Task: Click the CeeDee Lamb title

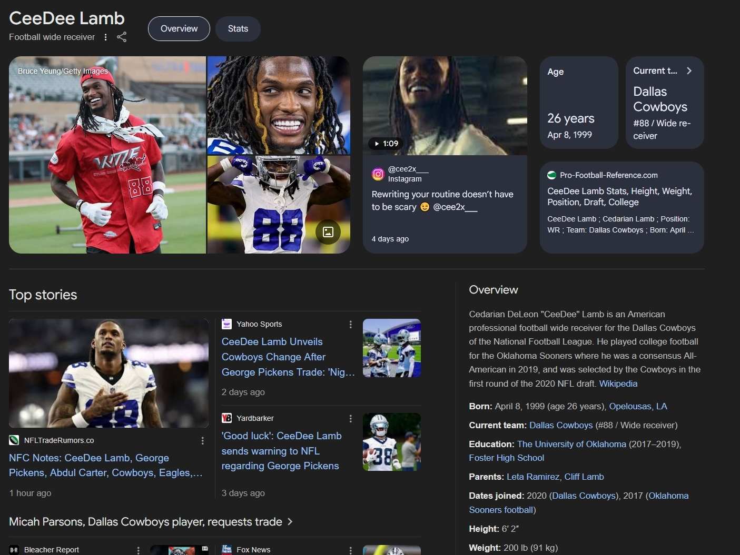Action: (x=67, y=18)
